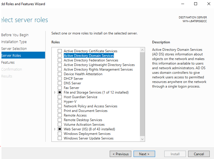214x159 pixels.
Task: Tick the Fax Server checkbox
Action: click(x=60, y=88)
